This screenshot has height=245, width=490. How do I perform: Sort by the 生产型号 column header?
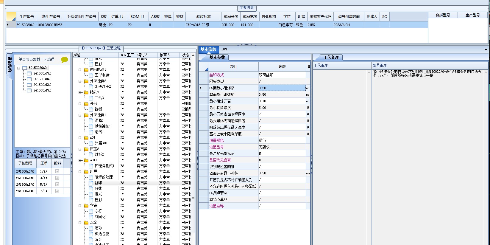coord(26,17)
